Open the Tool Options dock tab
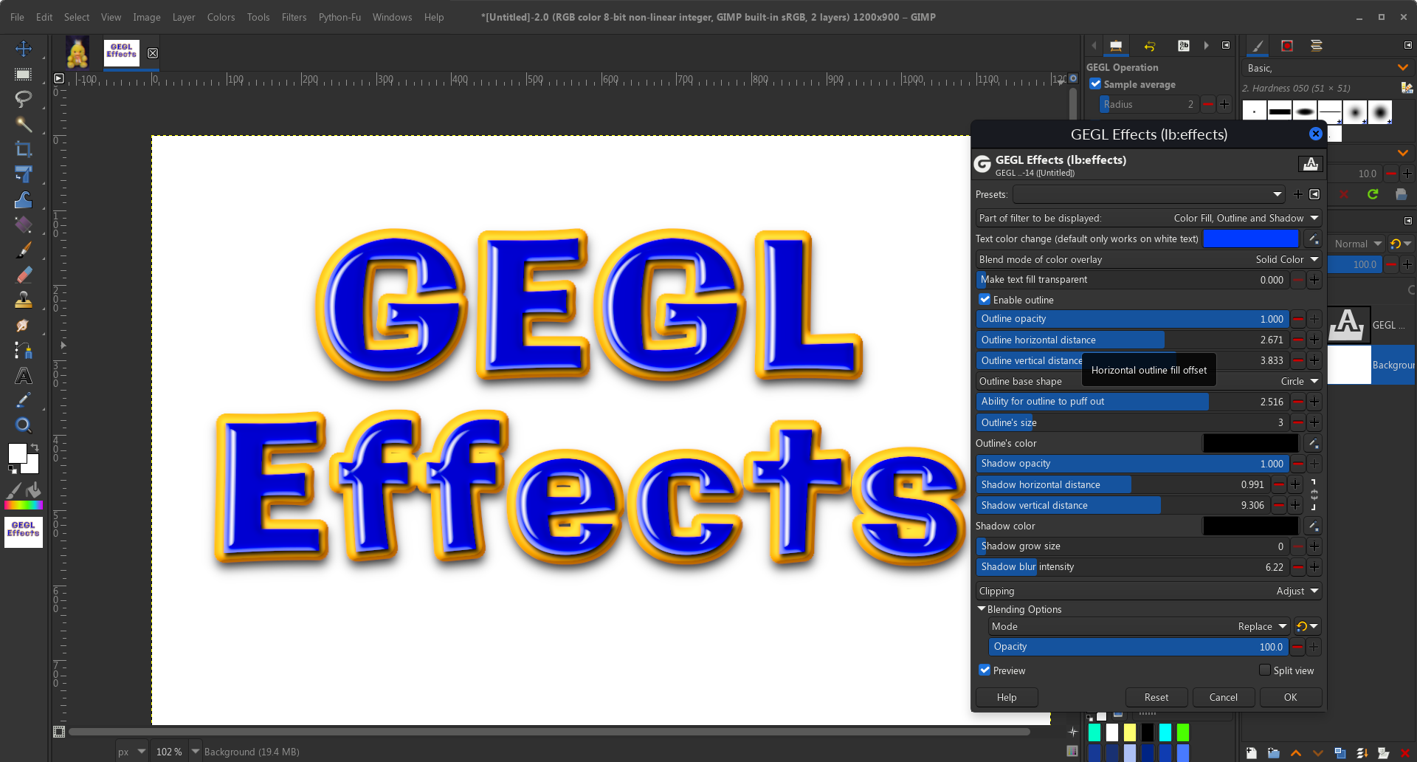The height and width of the screenshot is (762, 1417). [x=1116, y=46]
